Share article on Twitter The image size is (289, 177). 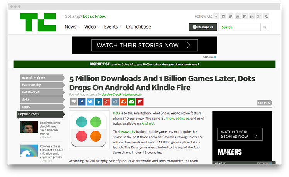(x=90, y=102)
